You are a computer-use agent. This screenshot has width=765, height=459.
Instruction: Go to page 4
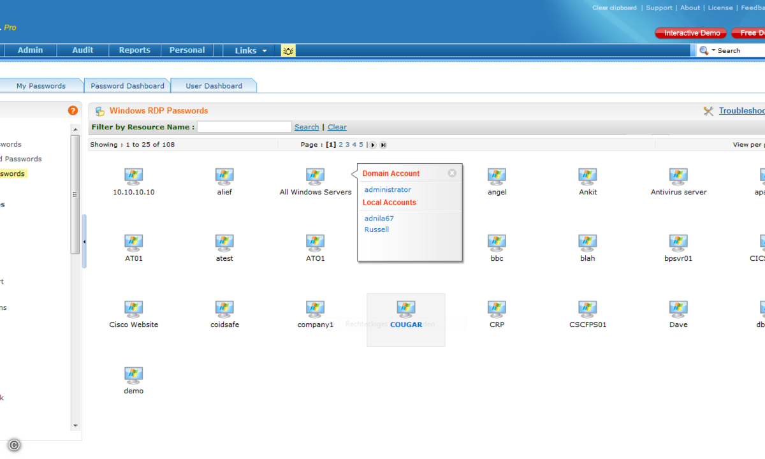tap(354, 145)
